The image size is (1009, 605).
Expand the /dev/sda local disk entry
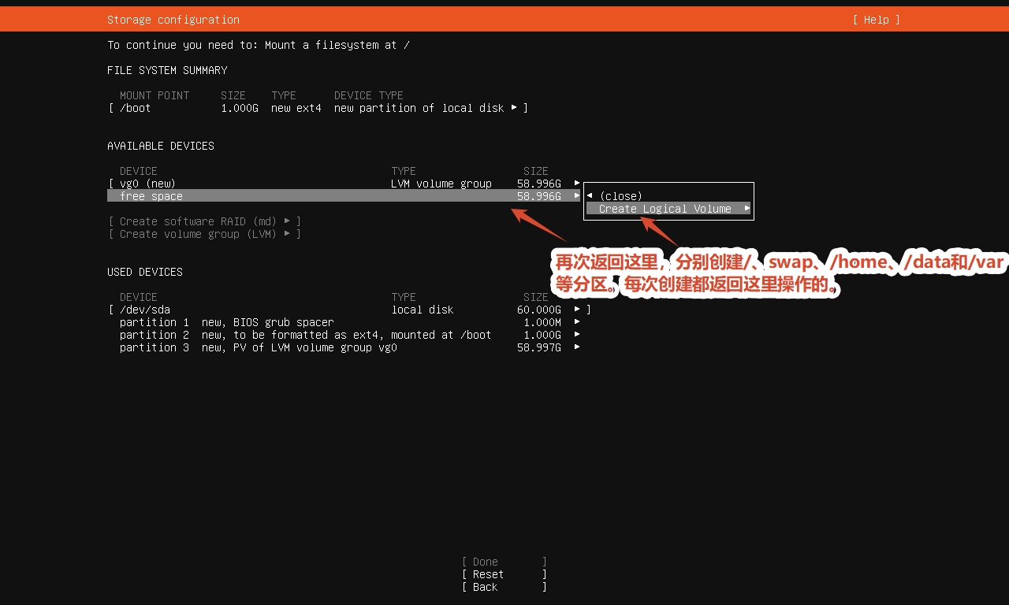point(349,310)
